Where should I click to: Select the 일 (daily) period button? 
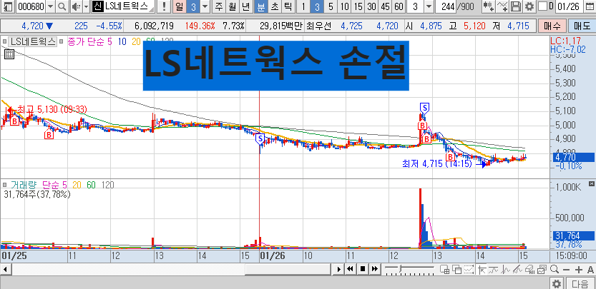point(180,6)
